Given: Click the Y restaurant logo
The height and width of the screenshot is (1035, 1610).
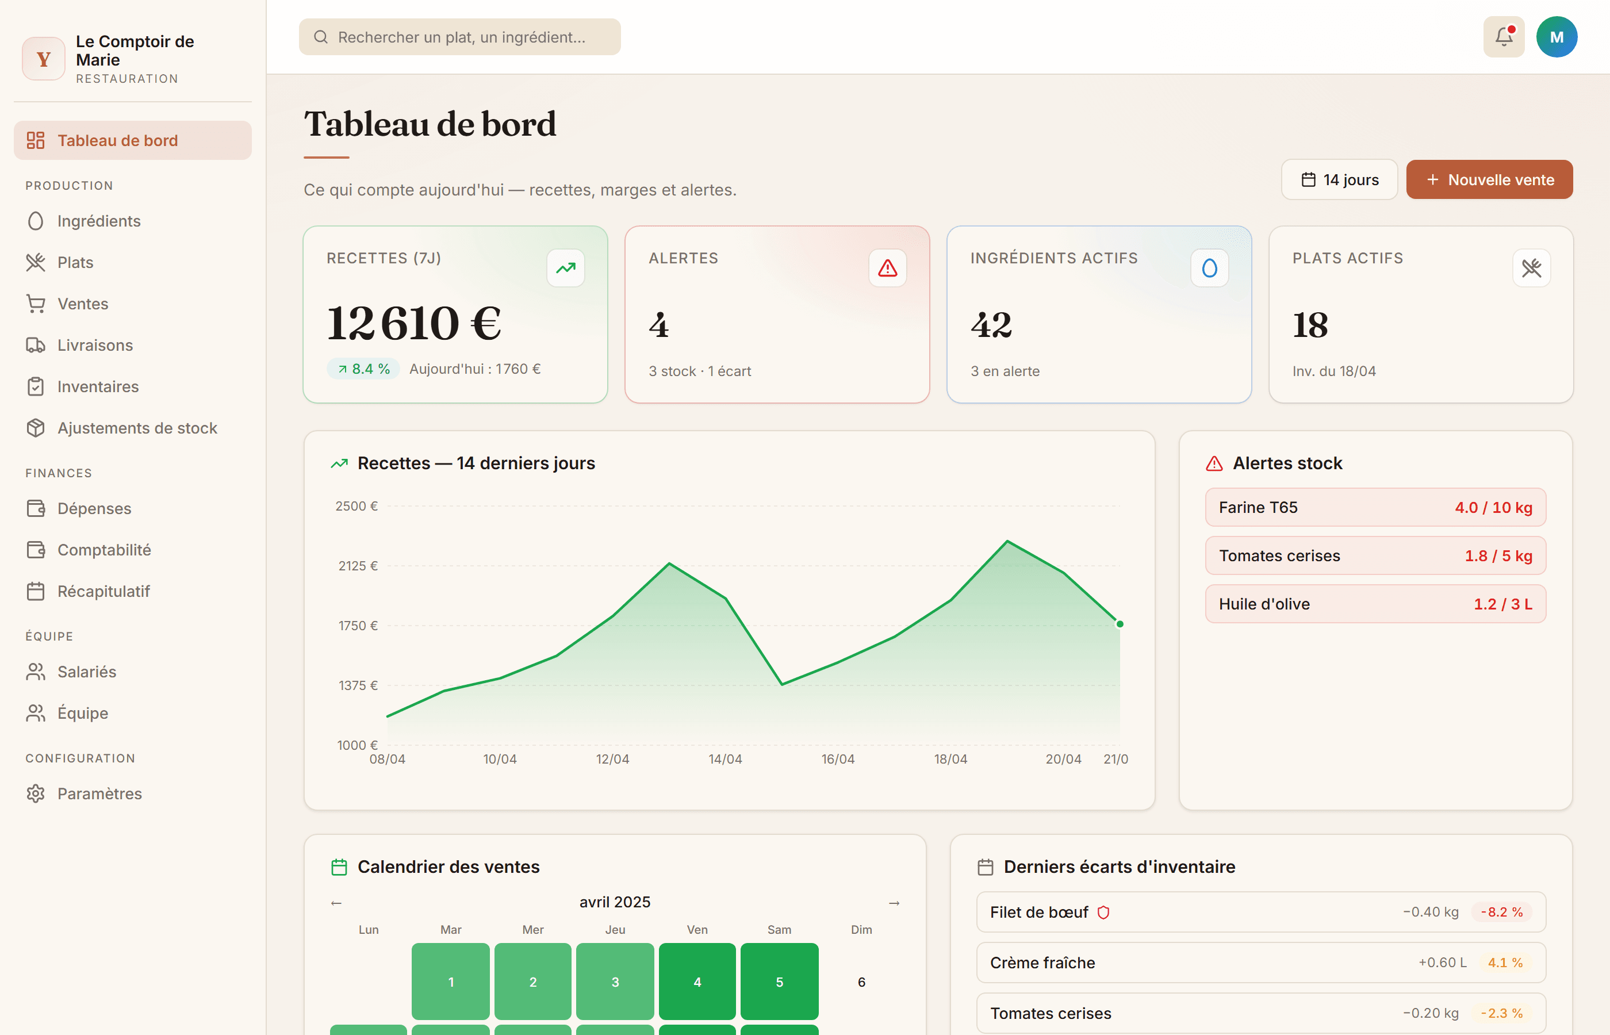Looking at the screenshot, I should [x=44, y=59].
